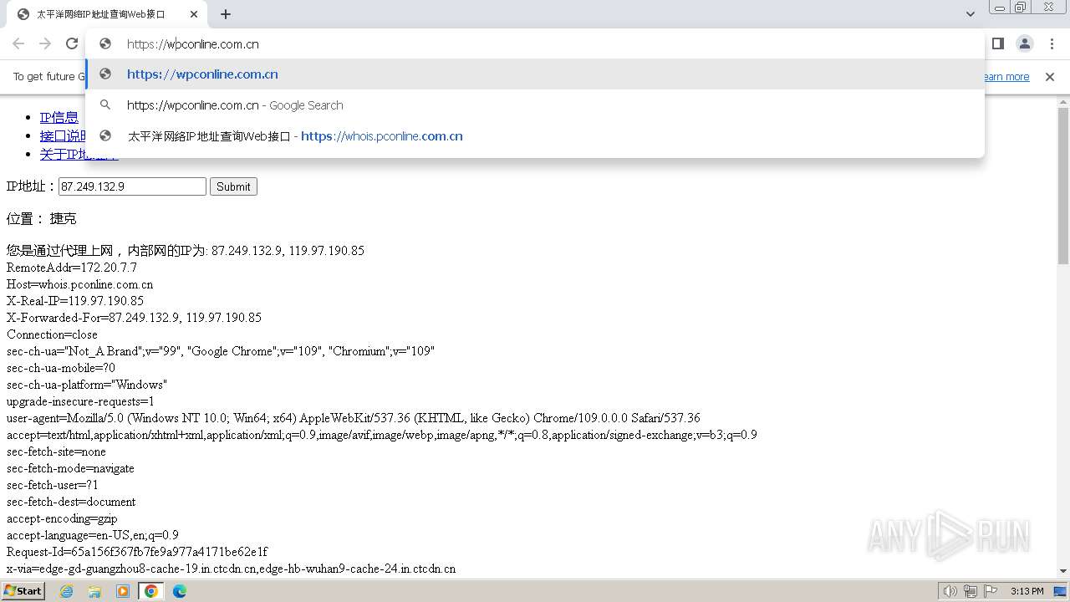Click the scrollbar down arrow
The image size is (1070, 602).
point(1063,570)
